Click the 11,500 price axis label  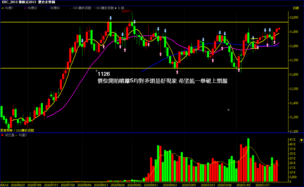[x=294, y=89]
